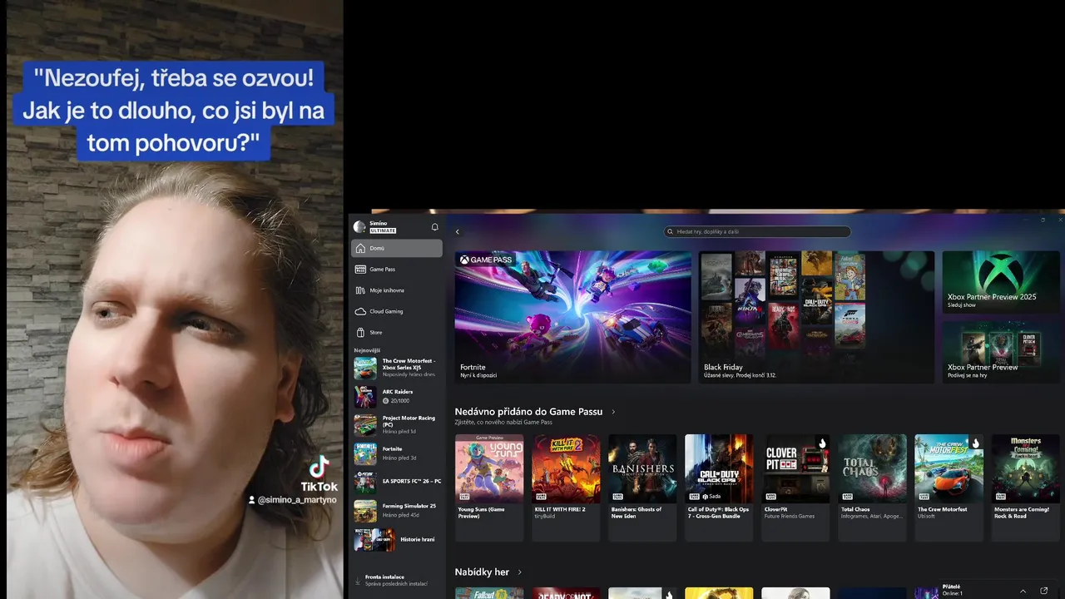Click flame icon on The Crew Motorfest card
This screenshot has height=599, width=1065.
coord(975,443)
